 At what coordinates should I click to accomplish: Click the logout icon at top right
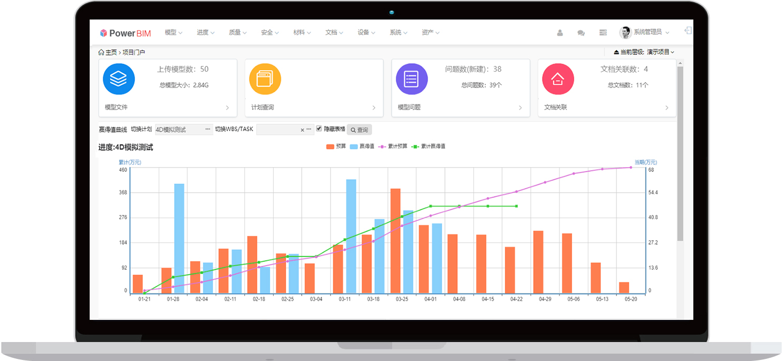pos(688,31)
